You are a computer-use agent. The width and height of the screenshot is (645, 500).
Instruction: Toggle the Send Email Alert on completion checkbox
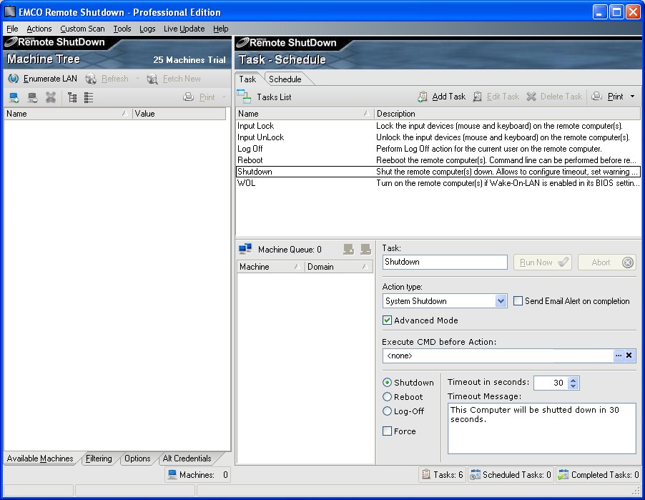point(518,301)
